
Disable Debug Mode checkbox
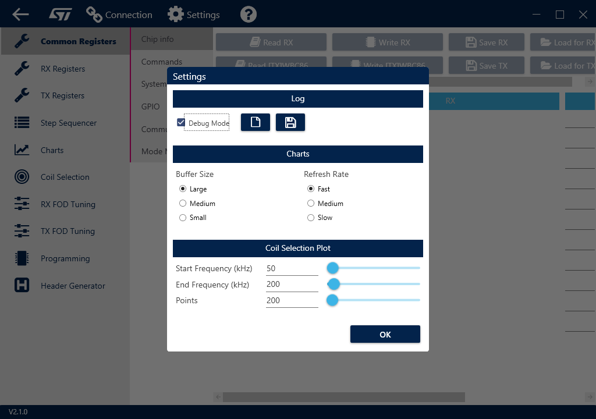tap(181, 122)
